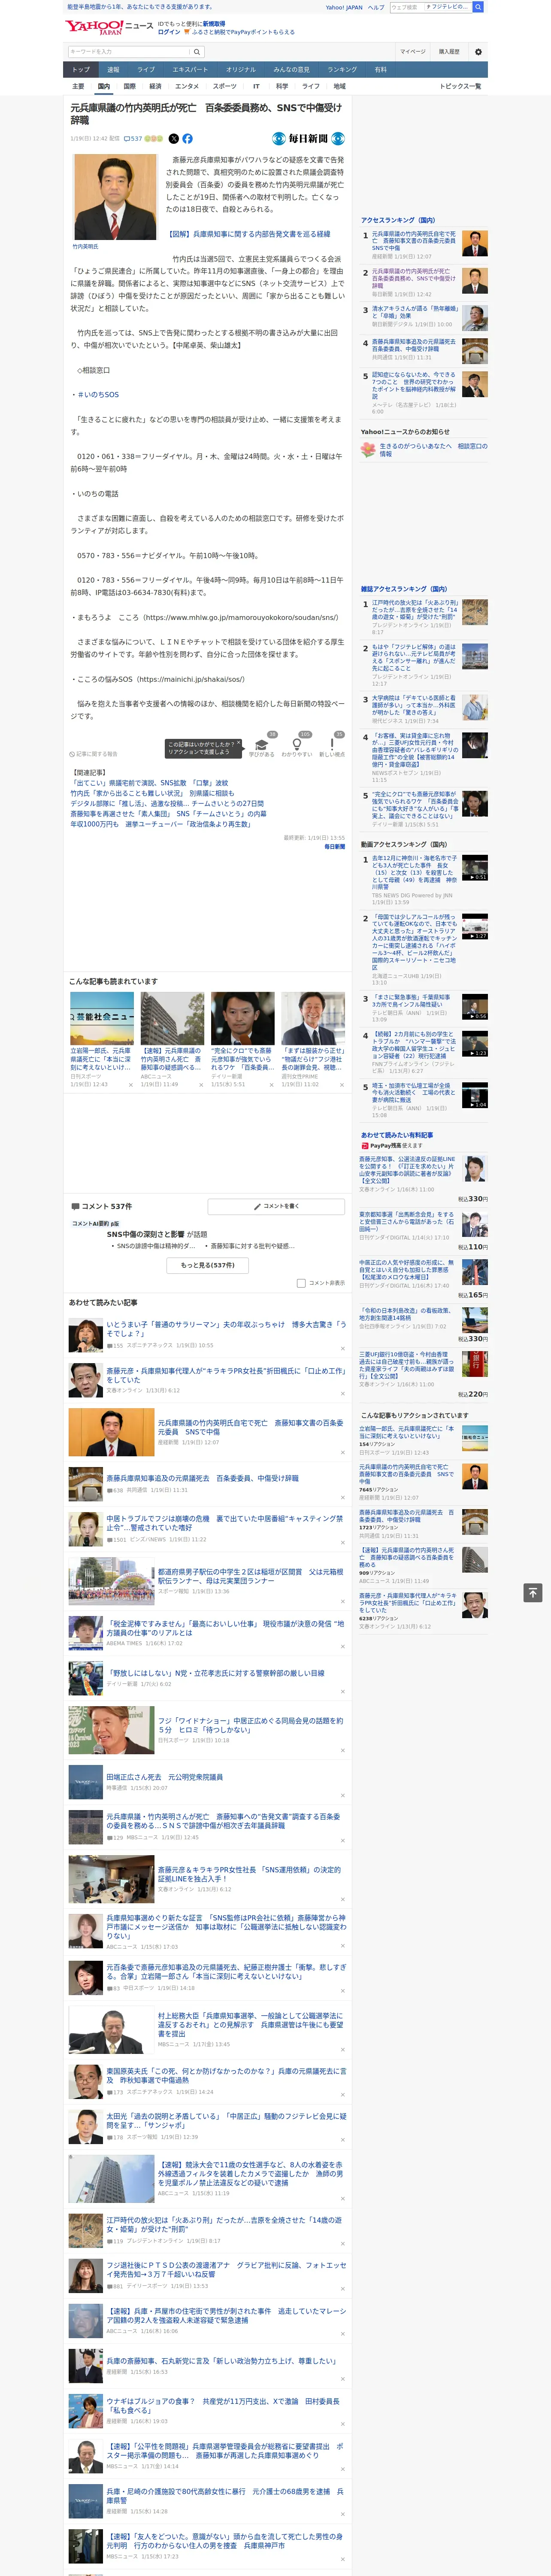This screenshot has width=551, height=2576.
Task: Click the ヘルプ link in header
Action: 376,7
